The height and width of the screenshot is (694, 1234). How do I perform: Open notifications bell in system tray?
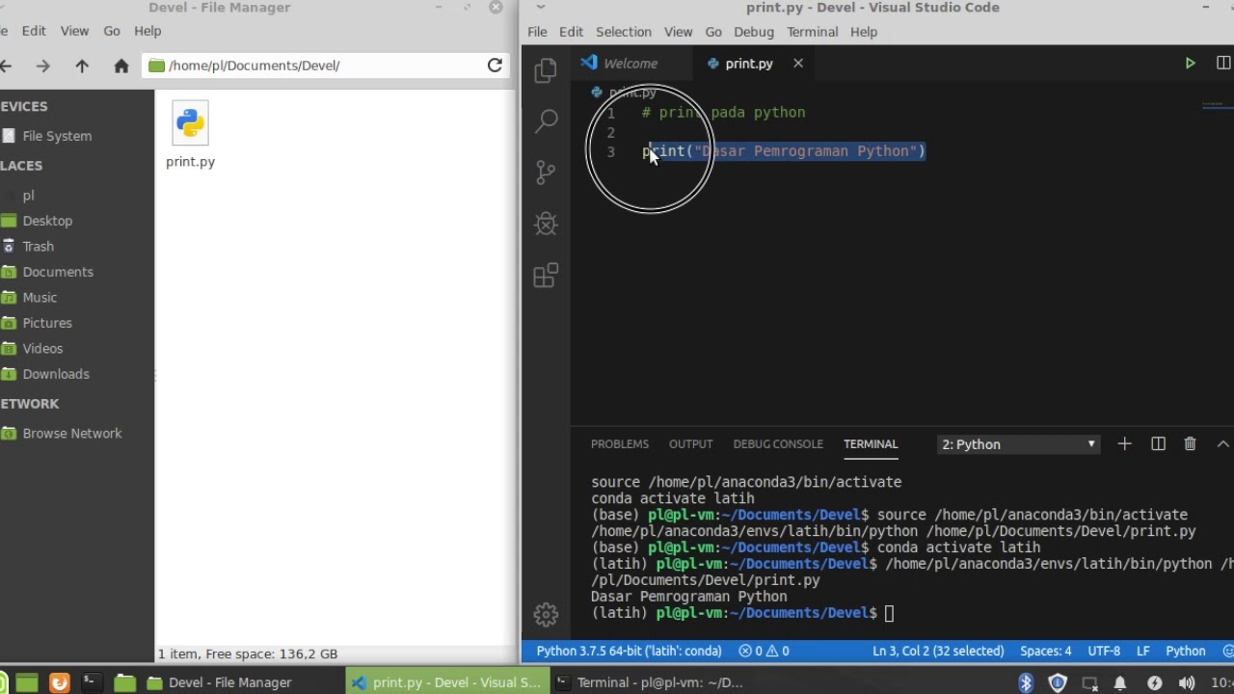click(x=1120, y=682)
